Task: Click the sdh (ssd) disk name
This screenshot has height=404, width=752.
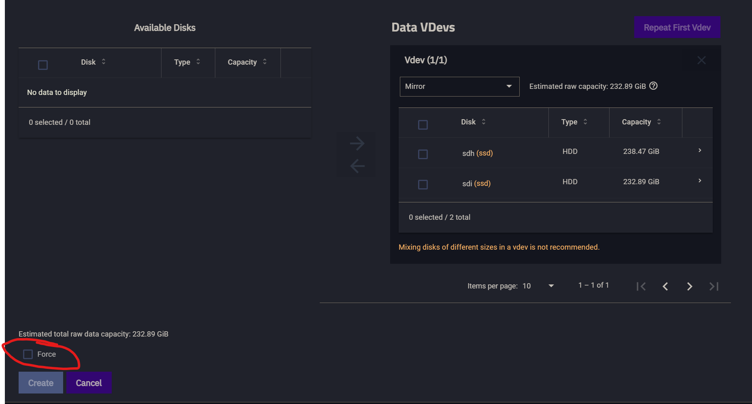Action: pyautogui.click(x=478, y=153)
